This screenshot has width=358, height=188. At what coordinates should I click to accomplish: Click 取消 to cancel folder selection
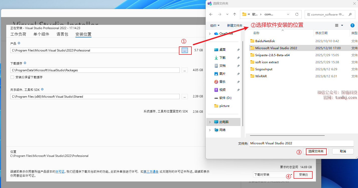(343, 151)
